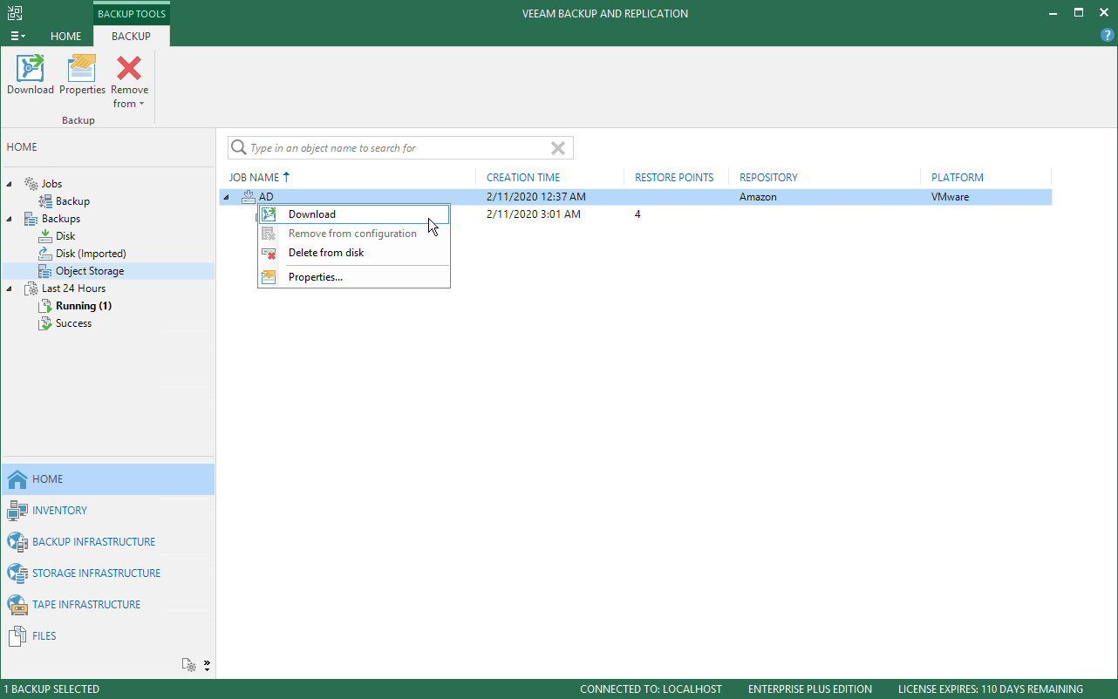The height and width of the screenshot is (699, 1118).
Task: Click the BACKUP TOOLS contextual tab header
Action: [x=132, y=14]
